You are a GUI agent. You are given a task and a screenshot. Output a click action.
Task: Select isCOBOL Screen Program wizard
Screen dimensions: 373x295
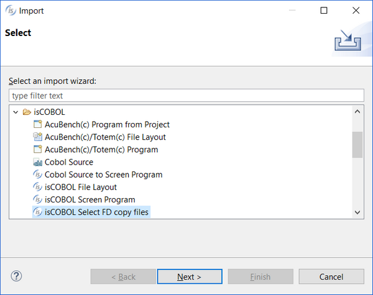pos(90,200)
